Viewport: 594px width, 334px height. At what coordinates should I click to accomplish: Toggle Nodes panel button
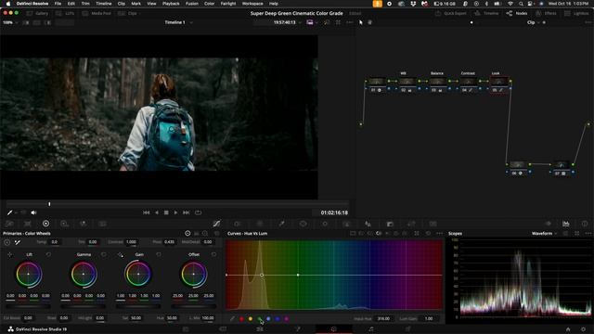(517, 13)
